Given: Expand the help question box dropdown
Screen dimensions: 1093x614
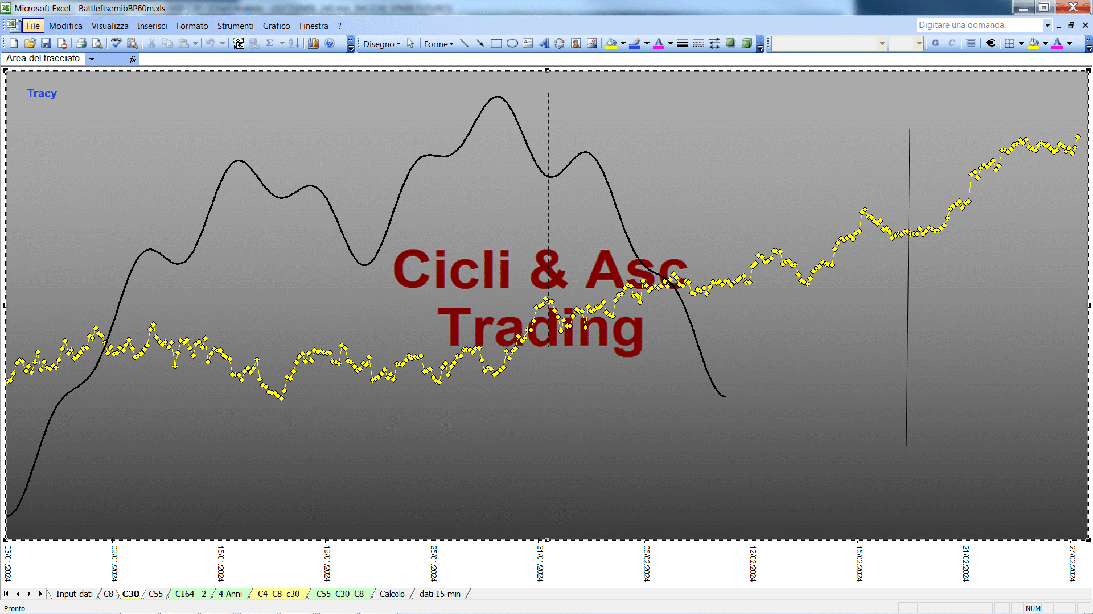Looking at the screenshot, I should point(1047,25).
